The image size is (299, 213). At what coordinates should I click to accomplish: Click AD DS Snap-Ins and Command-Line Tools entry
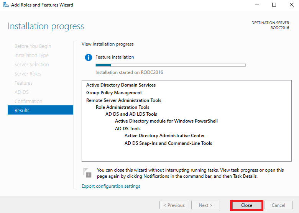pyautogui.click(x=168, y=143)
